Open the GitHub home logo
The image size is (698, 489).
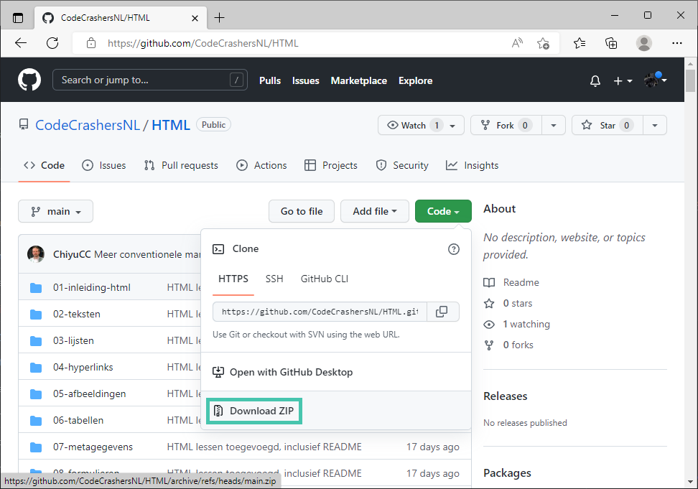pyautogui.click(x=29, y=80)
